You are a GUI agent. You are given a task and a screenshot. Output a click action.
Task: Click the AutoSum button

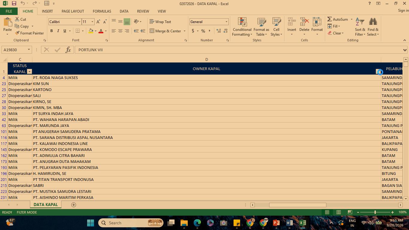337,19
